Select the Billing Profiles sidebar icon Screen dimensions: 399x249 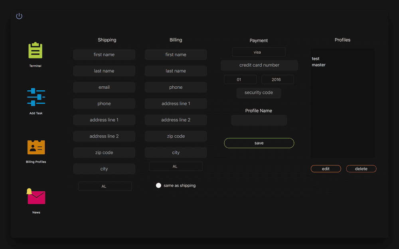pos(36,146)
